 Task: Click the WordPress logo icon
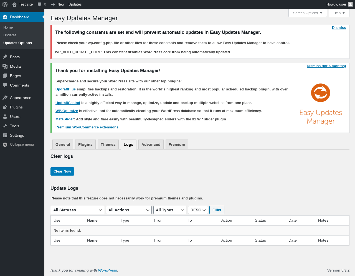tap(5, 4)
